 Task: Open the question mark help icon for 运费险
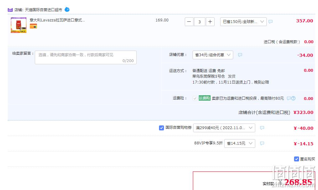[293, 98]
